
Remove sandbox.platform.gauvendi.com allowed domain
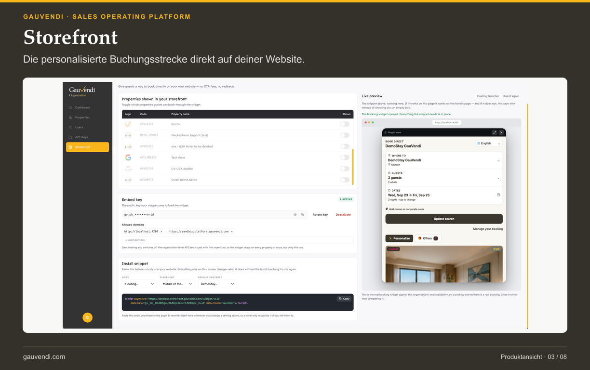[232, 232]
